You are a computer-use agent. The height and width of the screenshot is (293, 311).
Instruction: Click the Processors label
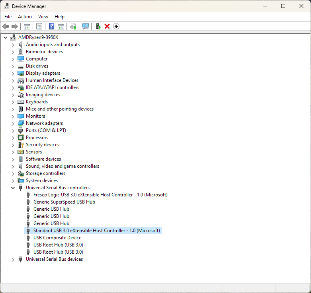coord(37,138)
